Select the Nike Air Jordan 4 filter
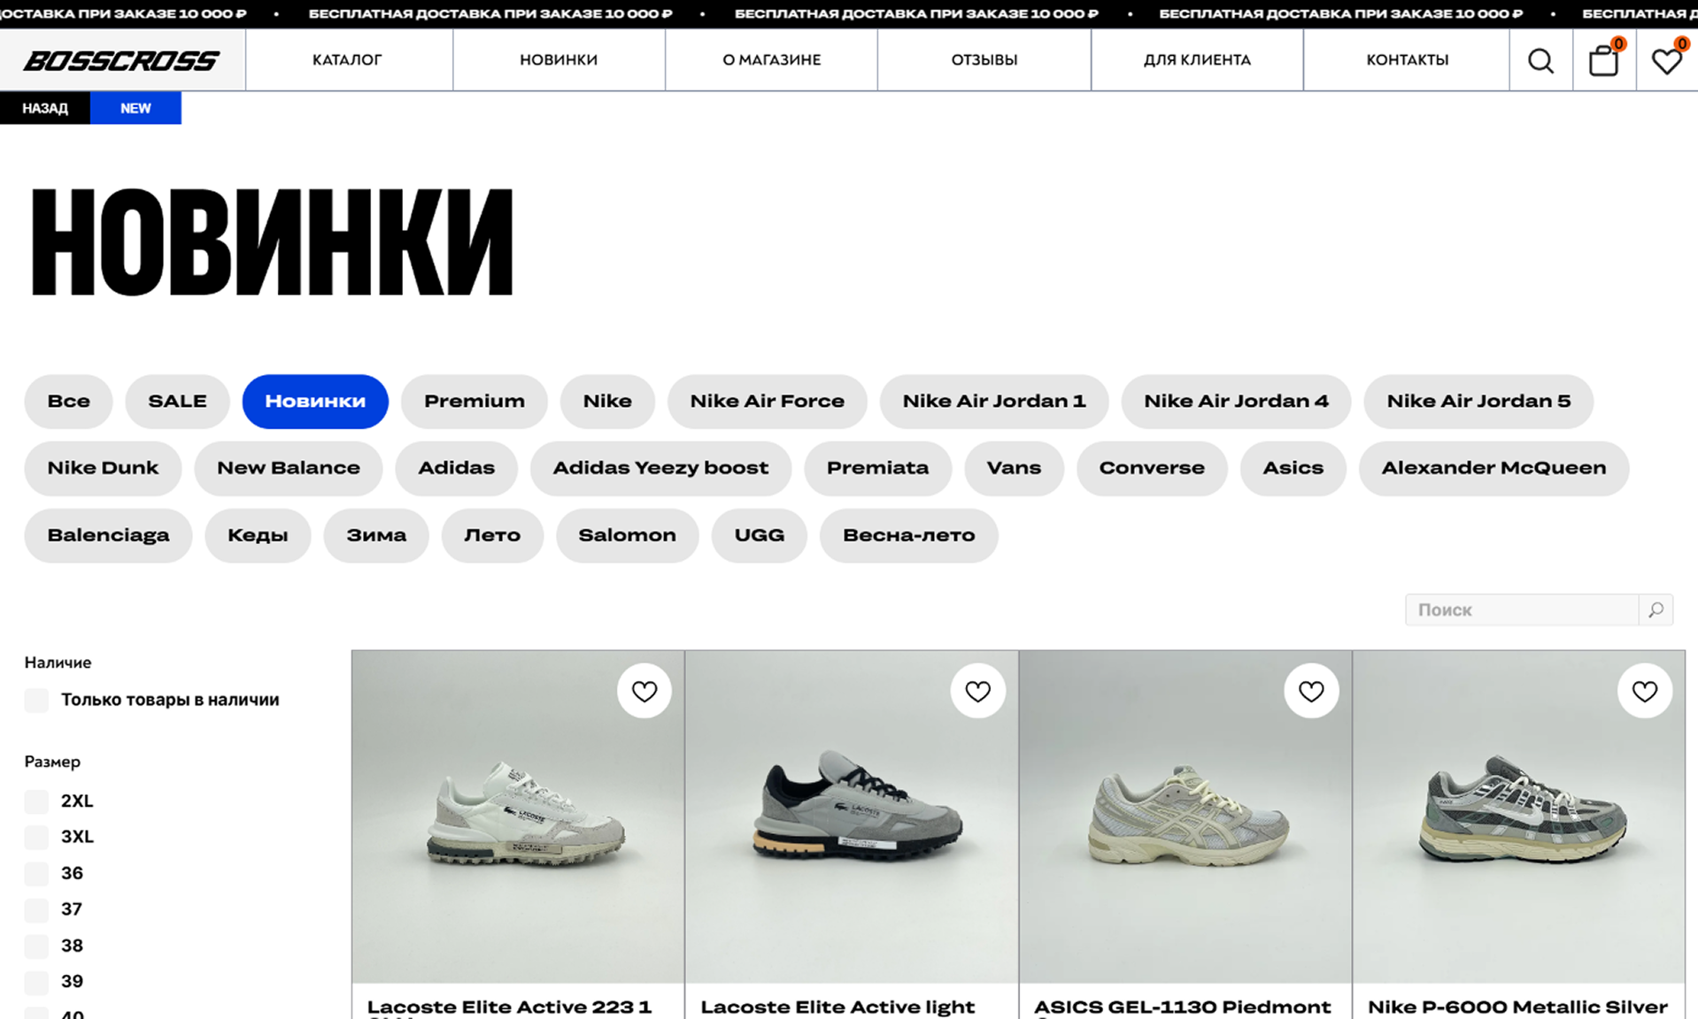This screenshot has width=1698, height=1019. tap(1236, 402)
